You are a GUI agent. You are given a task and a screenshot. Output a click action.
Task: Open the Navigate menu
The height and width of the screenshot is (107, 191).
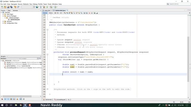[x=14, y=4]
